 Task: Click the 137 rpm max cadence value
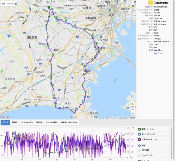click(157, 39)
